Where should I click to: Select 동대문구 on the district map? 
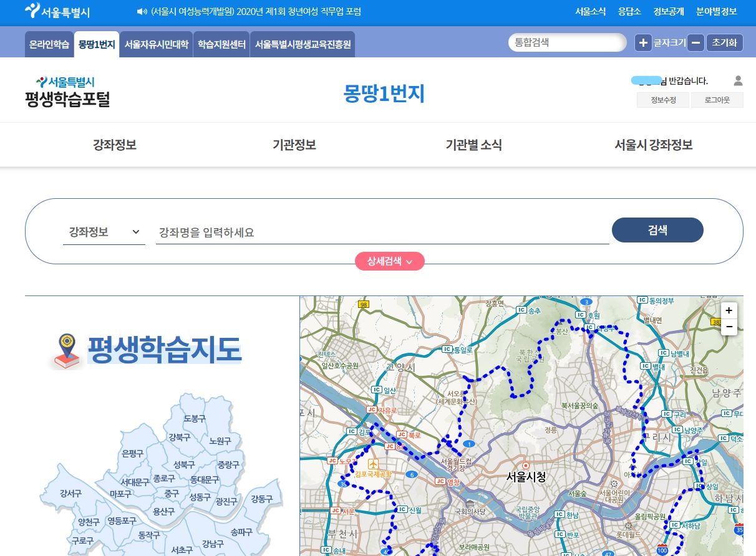point(205,479)
